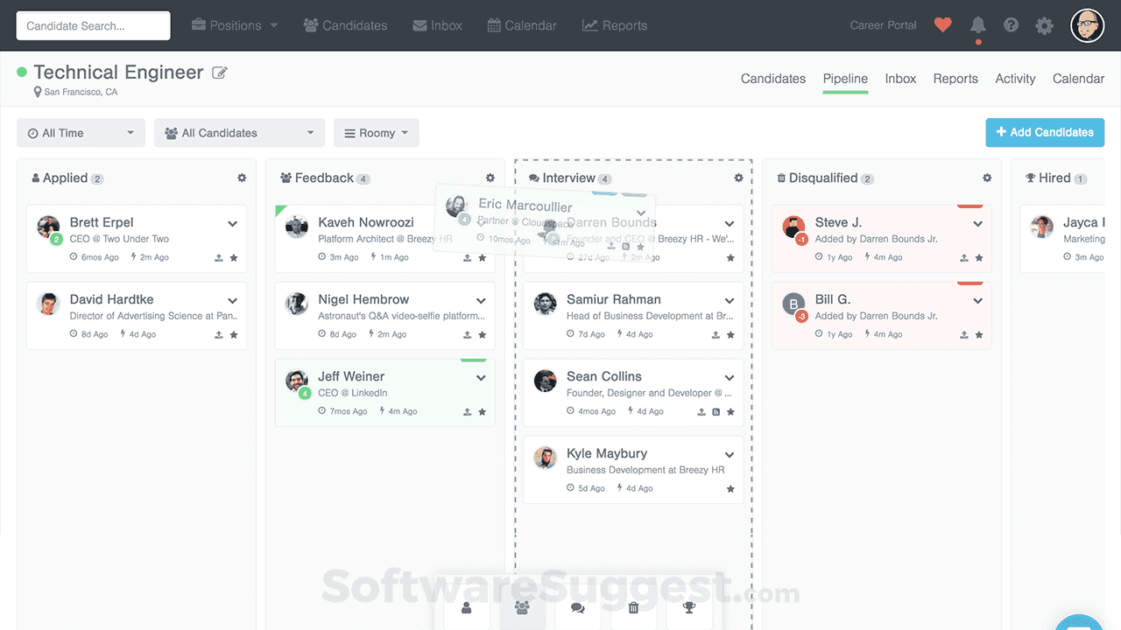Star Steve J.'s card

coord(979,258)
